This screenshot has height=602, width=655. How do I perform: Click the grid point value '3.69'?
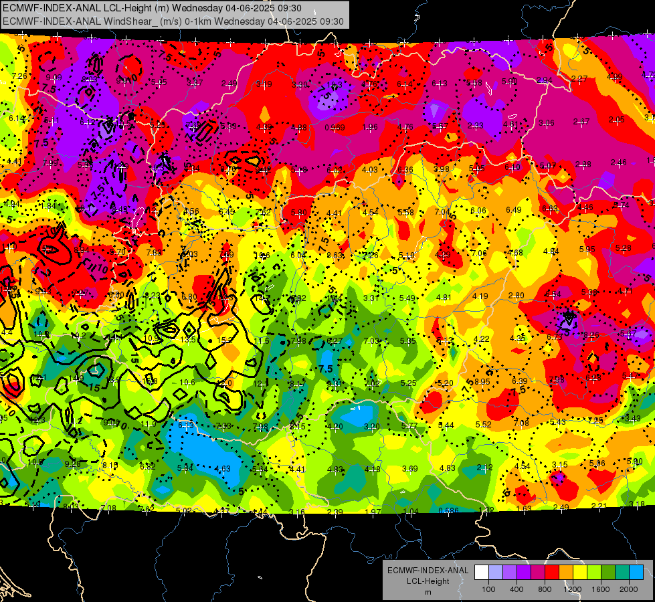pos(409,469)
